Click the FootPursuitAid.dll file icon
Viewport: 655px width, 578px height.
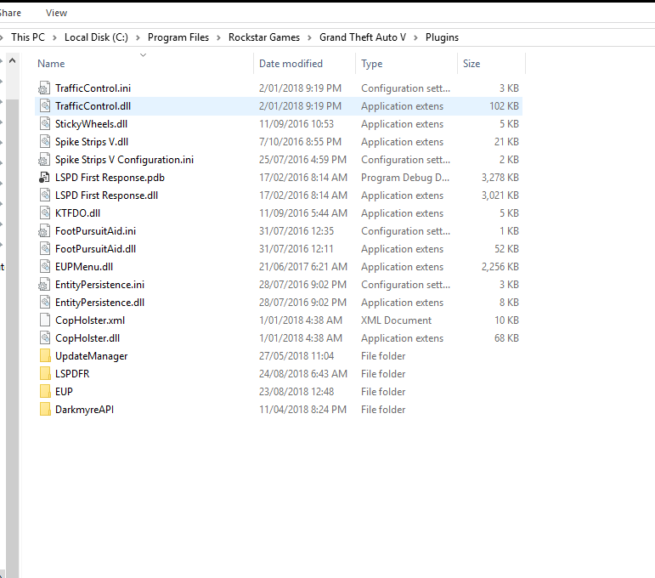click(x=45, y=249)
